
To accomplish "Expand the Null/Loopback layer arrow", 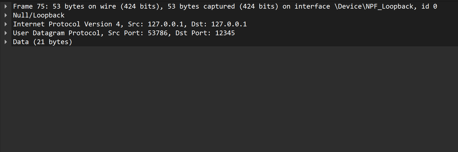I will click(6, 15).
